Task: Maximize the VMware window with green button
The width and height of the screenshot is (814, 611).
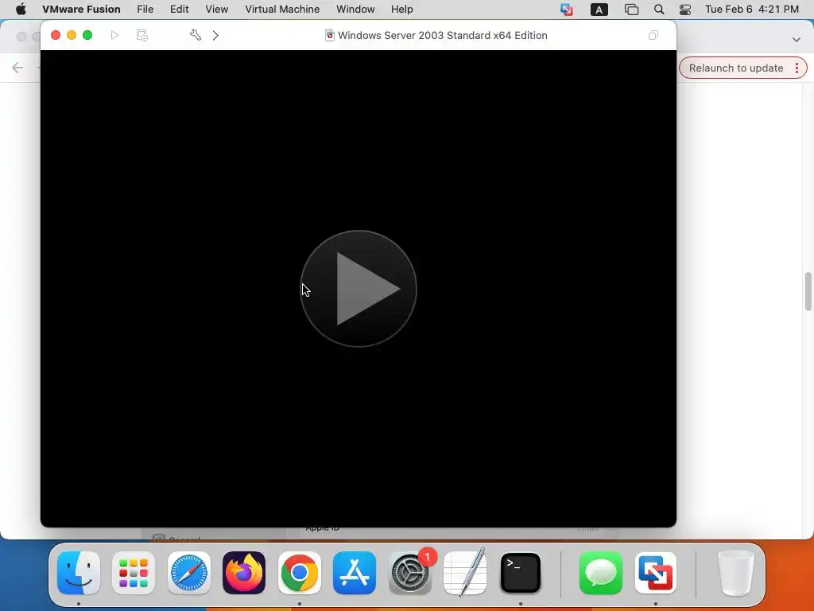Action: coord(87,35)
